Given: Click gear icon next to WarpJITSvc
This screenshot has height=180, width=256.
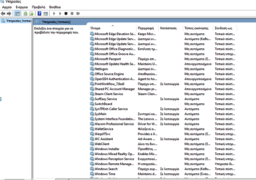Looking at the screenshot, I should click(x=92, y=134).
